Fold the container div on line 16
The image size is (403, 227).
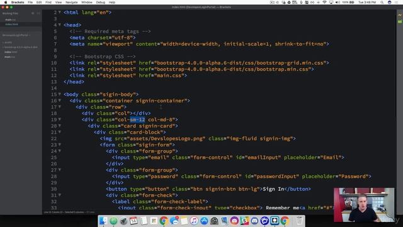(x=60, y=101)
